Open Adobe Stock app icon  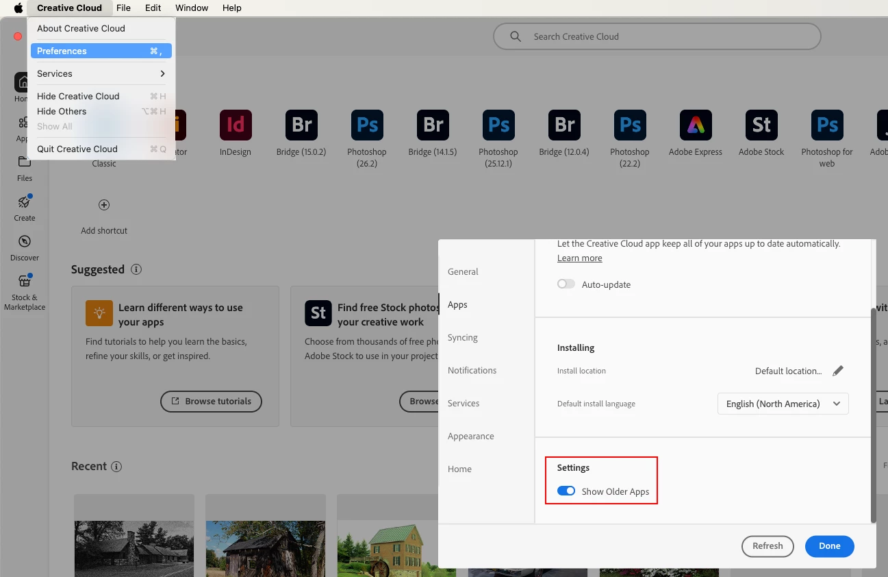761,125
